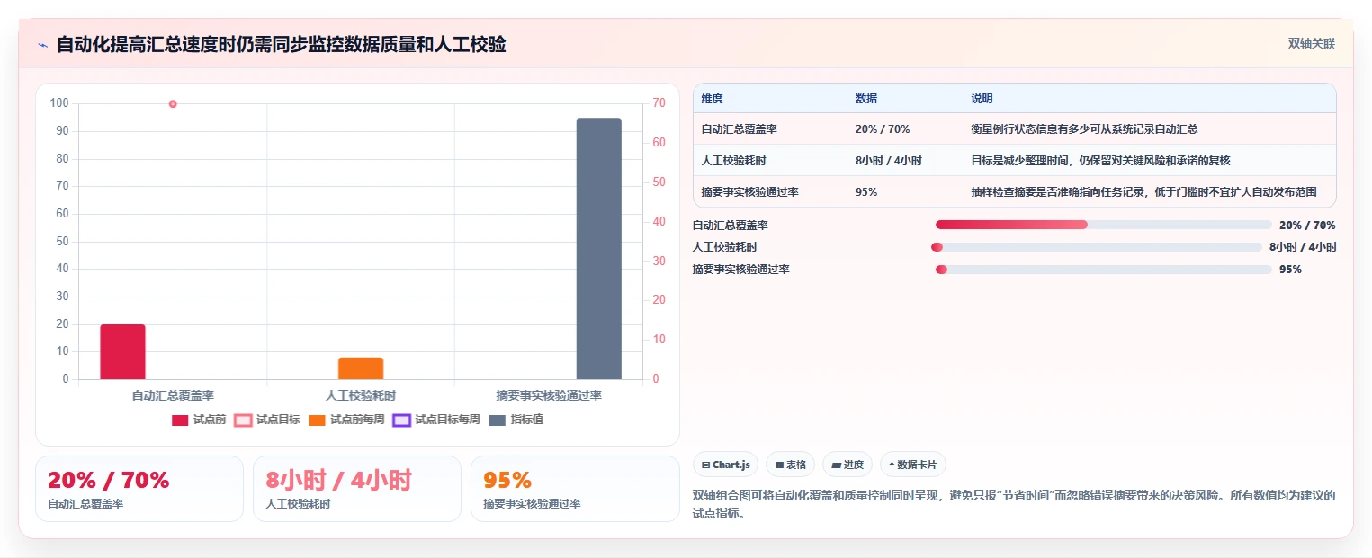Click the pink data point at the top of the chart
This screenshot has width=1372, height=558.
click(x=173, y=103)
